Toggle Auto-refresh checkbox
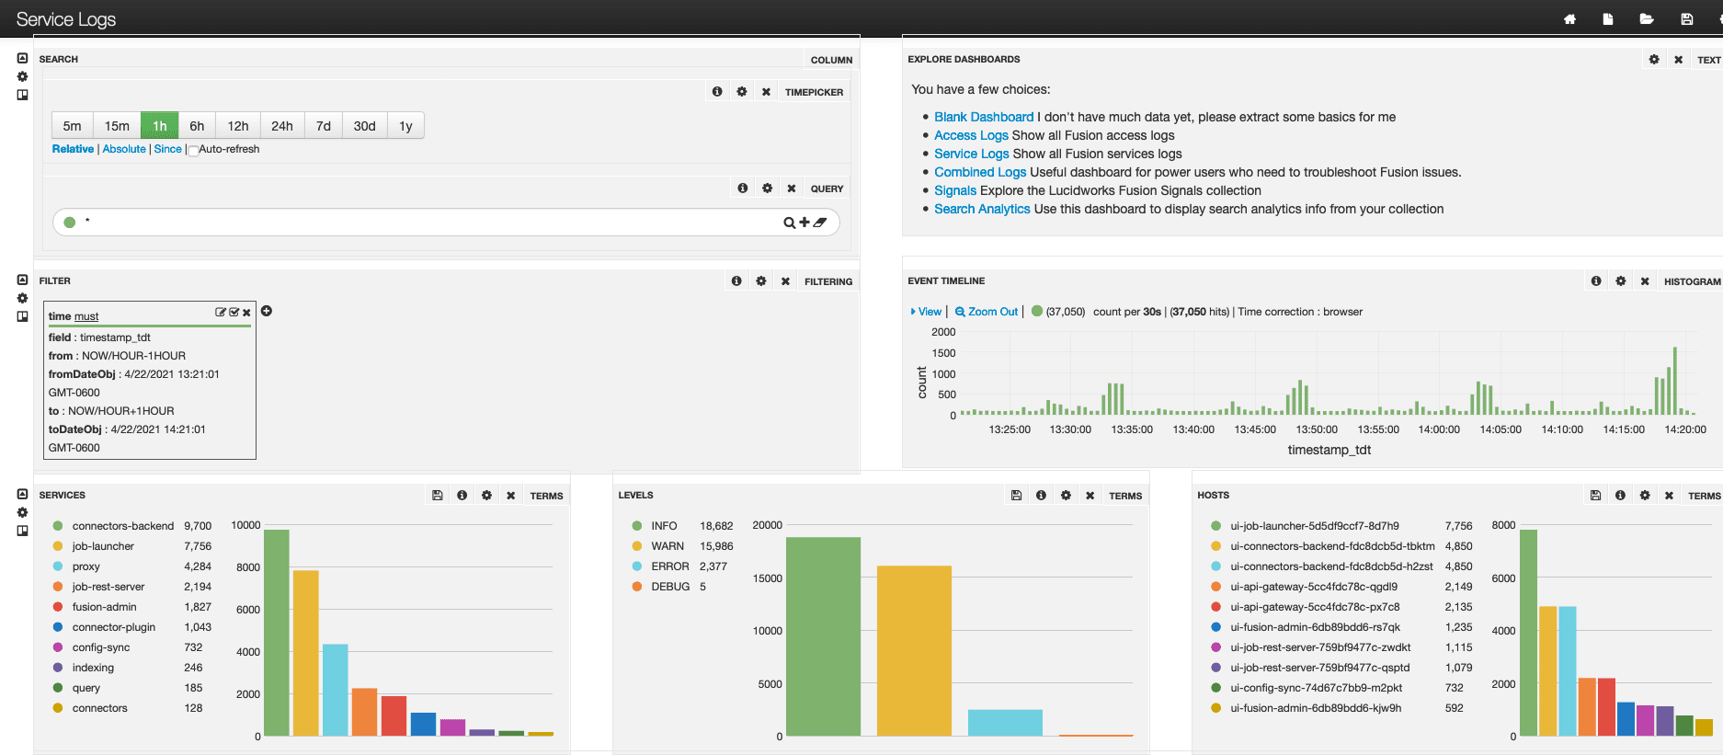The width and height of the screenshot is (1723, 755). 193,150
